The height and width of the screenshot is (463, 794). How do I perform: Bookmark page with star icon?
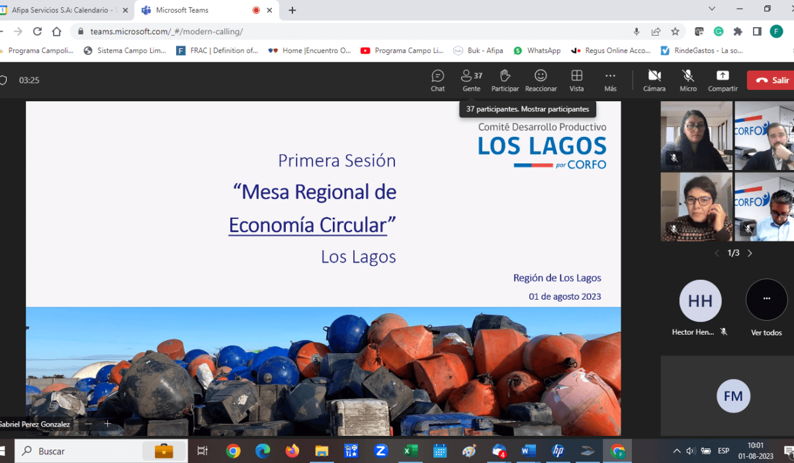tap(675, 31)
